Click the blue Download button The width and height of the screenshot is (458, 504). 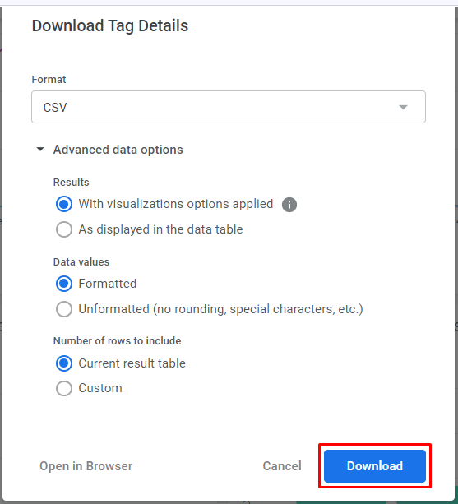(x=375, y=466)
